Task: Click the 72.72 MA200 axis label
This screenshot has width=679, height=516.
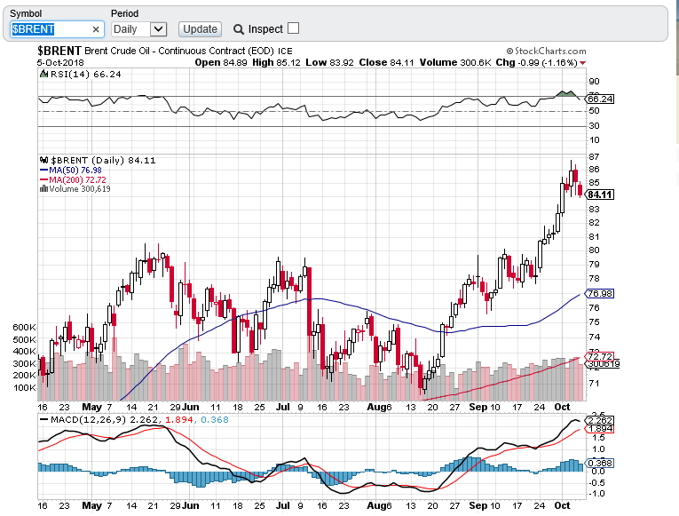Action: [599, 356]
